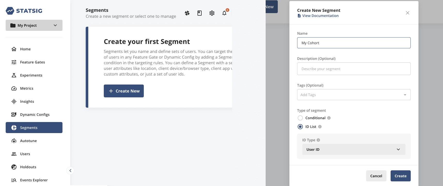Click the bug report icon in header

pyautogui.click(x=187, y=13)
